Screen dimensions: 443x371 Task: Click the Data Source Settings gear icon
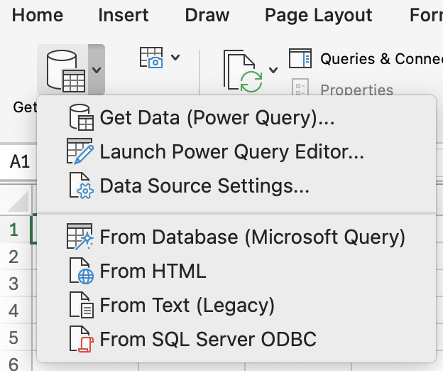(82, 186)
